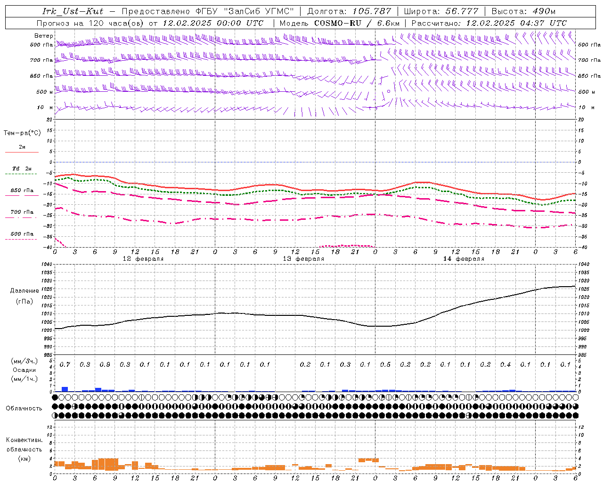The width and height of the screenshot is (603, 482).
Task: Click the 500 м wind level label on left
Action: coord(45,92)
